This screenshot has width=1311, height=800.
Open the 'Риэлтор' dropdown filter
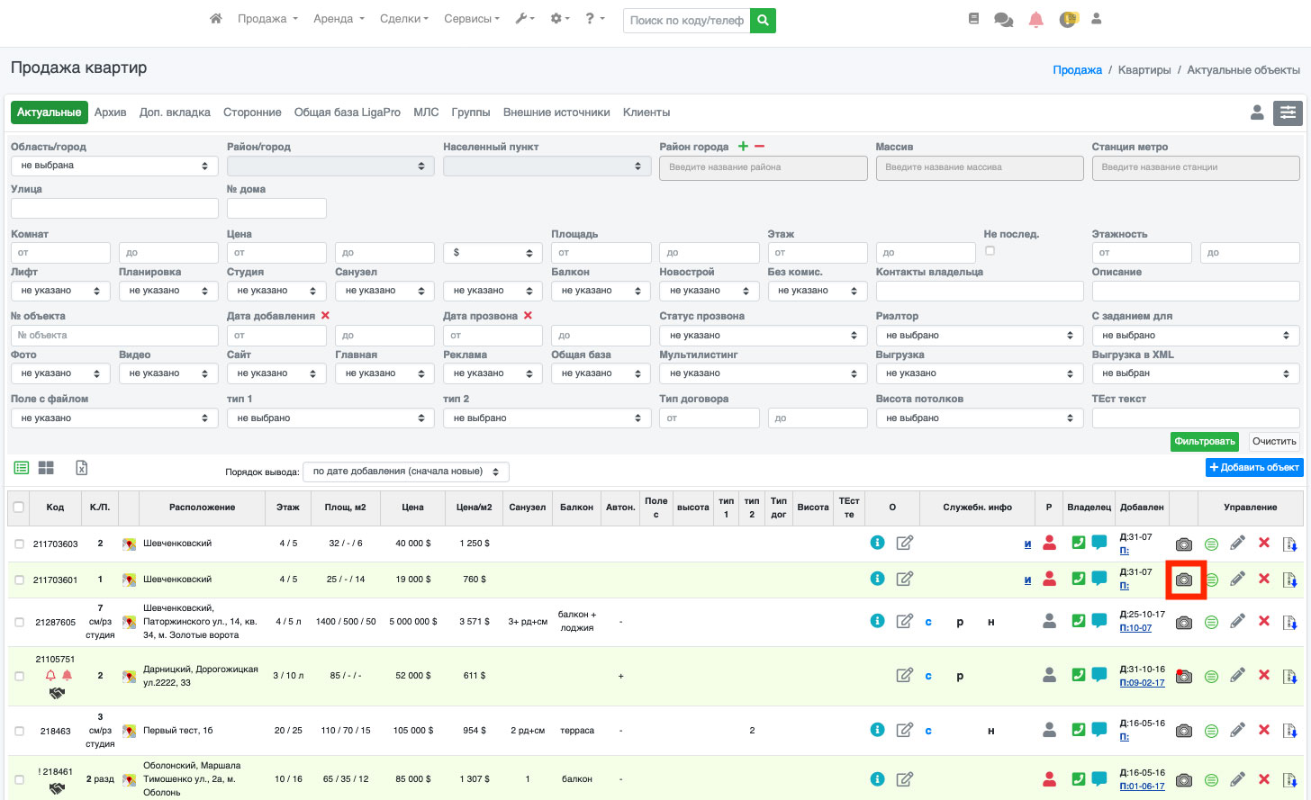pos(979,335)
